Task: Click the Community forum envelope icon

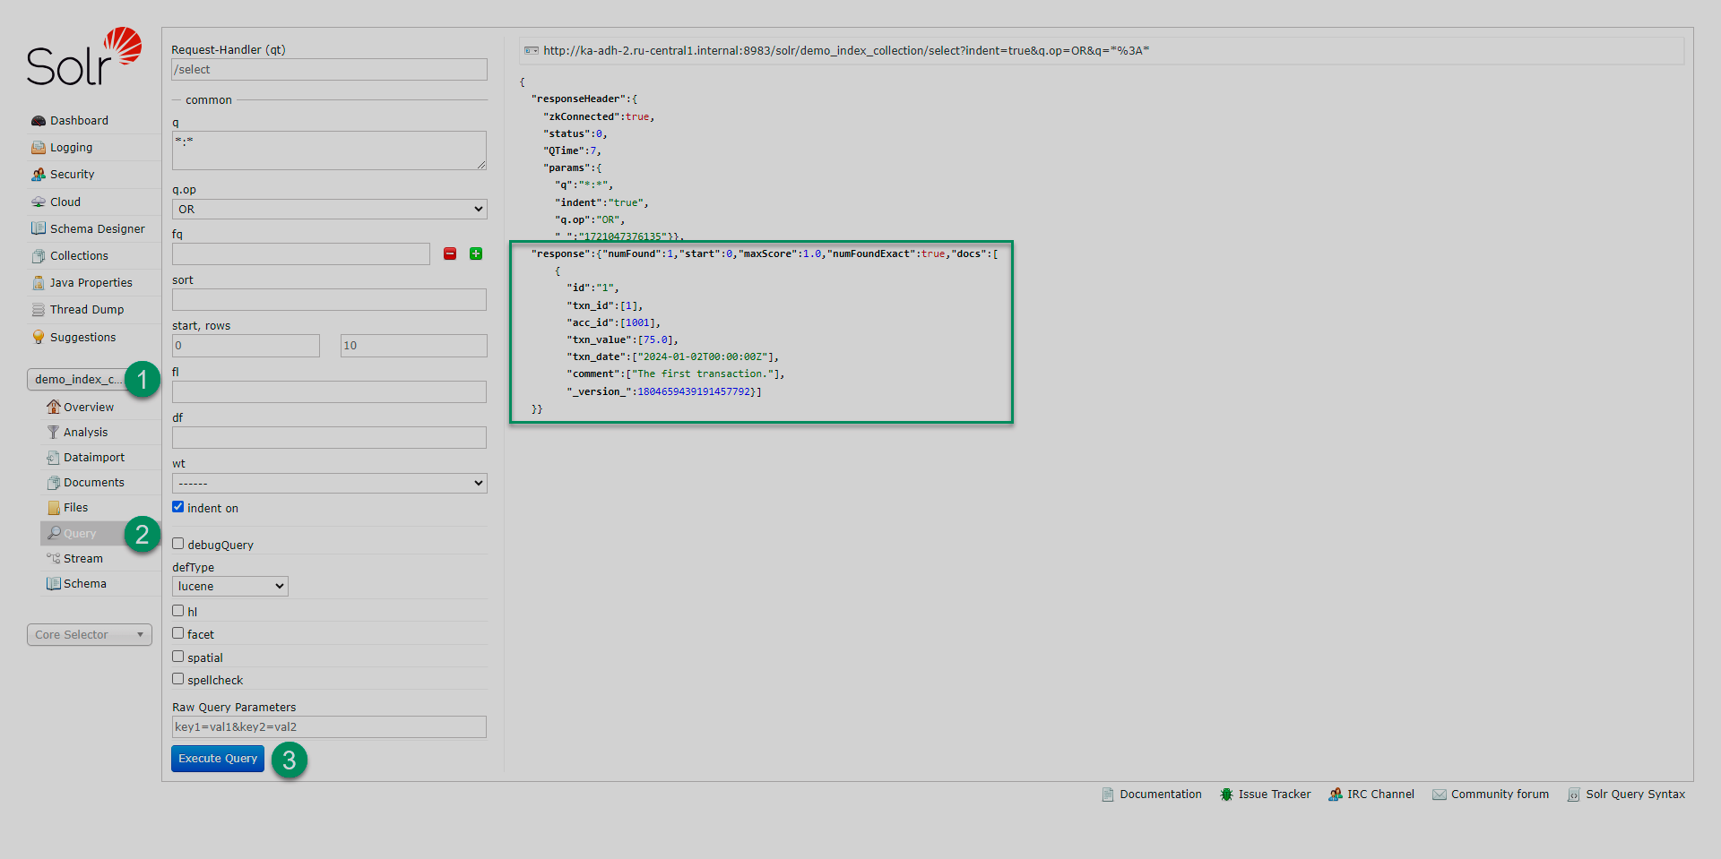Action: pos(1440,795)
